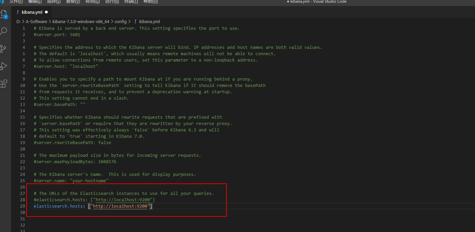Click the comment starting "# The Kibana server's name"
This screenshot has width=475, height=232.
point(115,175)
